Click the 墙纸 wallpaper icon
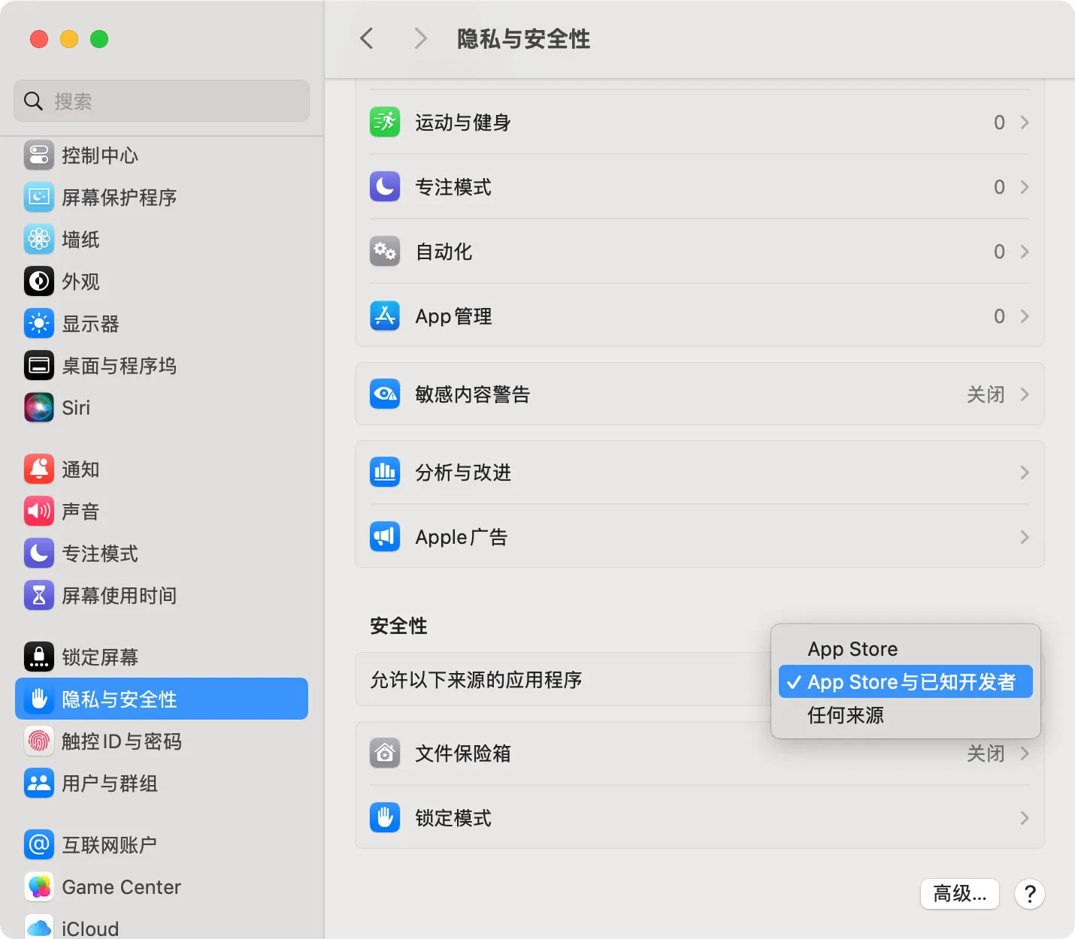The width and height of the screenshot is (1075, 939). pos(38,239)
